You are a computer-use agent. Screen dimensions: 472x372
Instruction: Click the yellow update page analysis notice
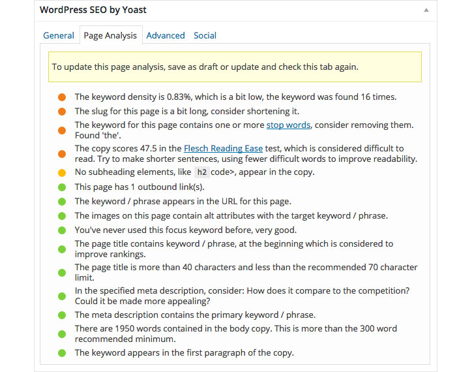pyautogui.click(x=235, y=67)
